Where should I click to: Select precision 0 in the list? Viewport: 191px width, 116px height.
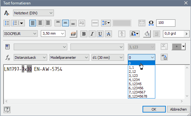click(x=142, y=63)
